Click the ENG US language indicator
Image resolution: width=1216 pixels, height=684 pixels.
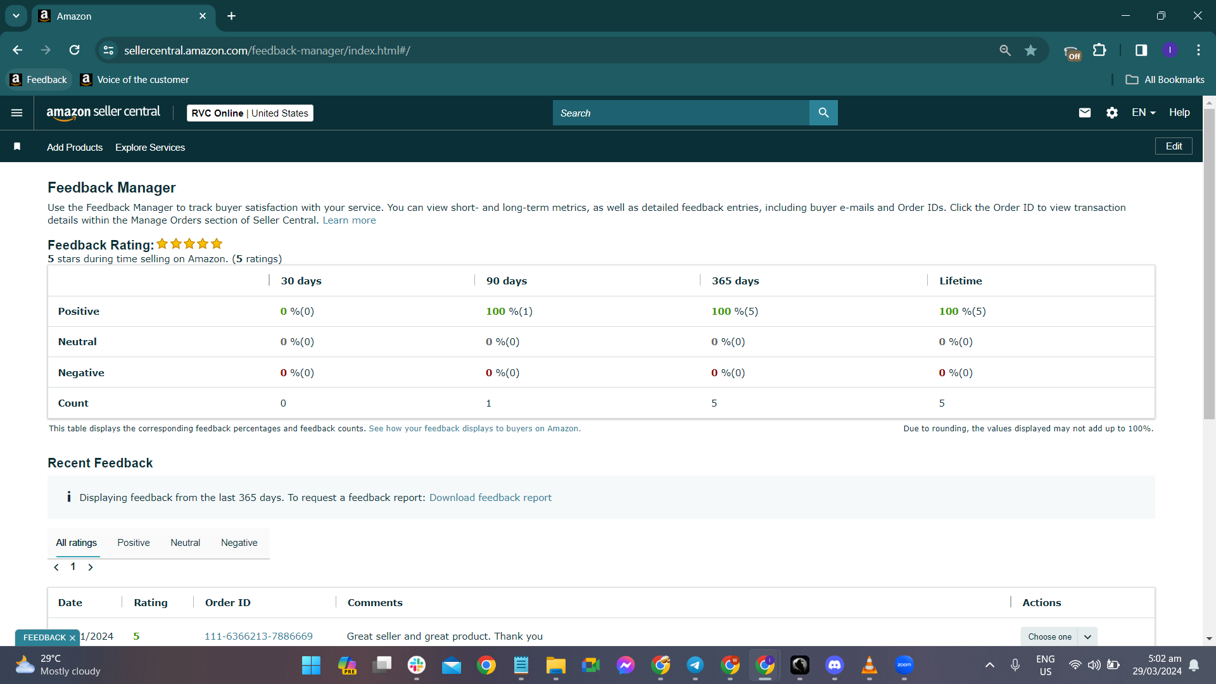(x=1046, y=665)
